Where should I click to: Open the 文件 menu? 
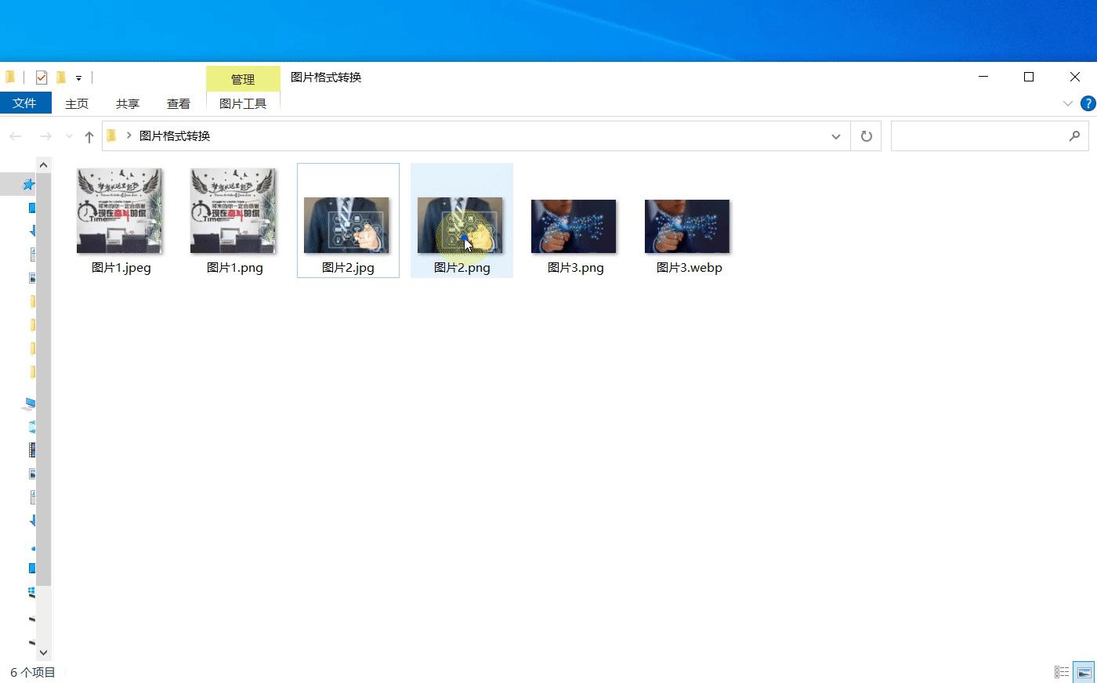point(25,103)
